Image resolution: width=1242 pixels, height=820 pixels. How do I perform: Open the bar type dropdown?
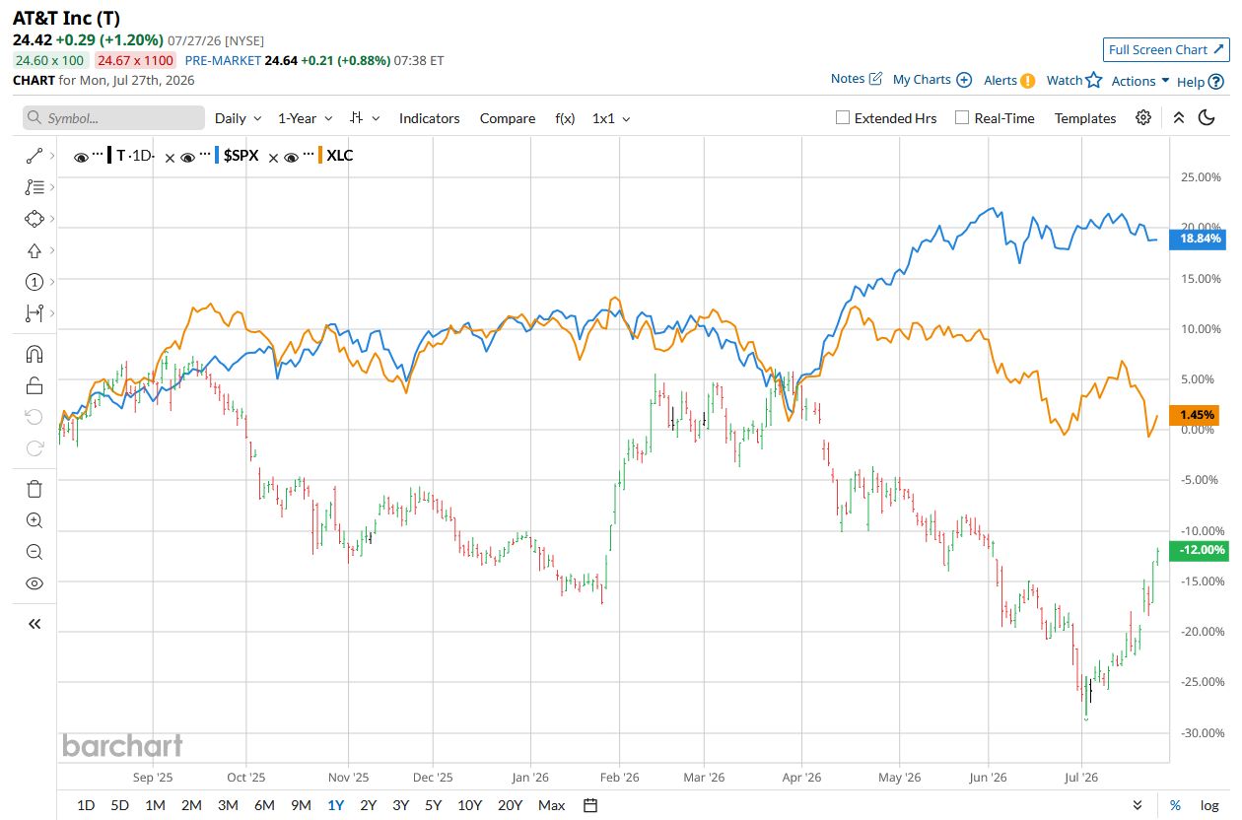point(365,118)
